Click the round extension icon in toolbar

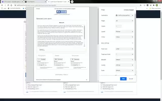pyautogui.click(x=151, y=5)
